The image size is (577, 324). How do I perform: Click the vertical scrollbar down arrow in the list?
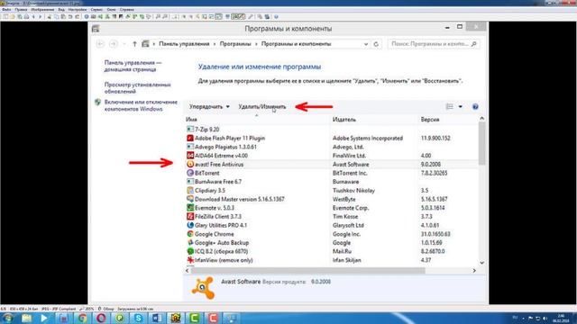481,263
